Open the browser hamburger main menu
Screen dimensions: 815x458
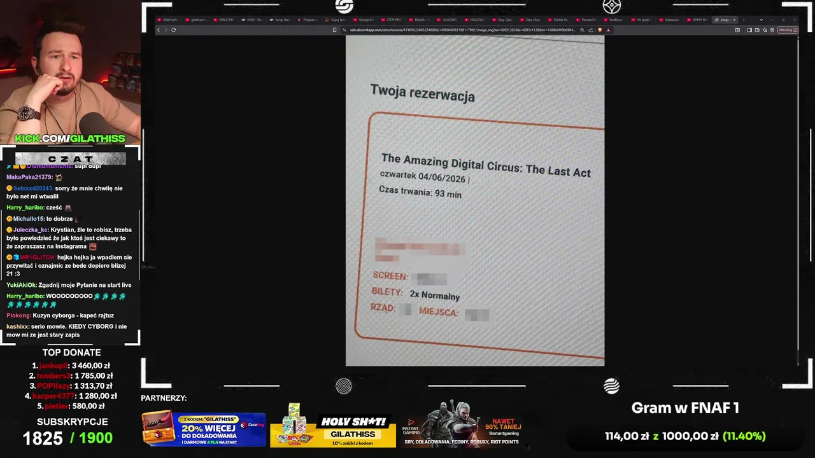coord(795,30)
